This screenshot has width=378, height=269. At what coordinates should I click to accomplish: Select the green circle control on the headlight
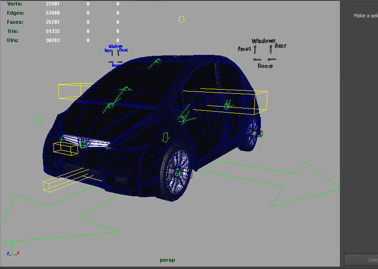pyautogui.click(x=82, y=145)
